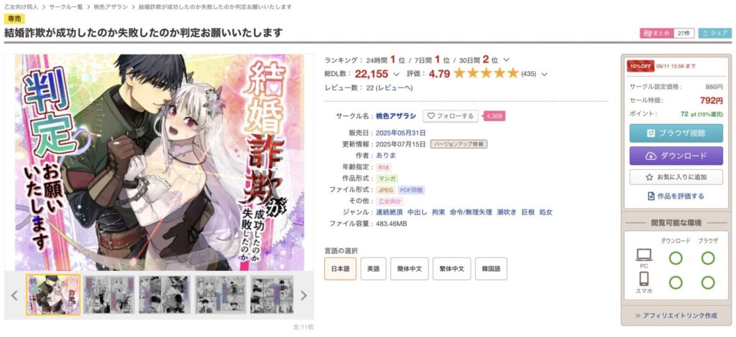The image size is (736, 337).
Task: Select the second preview thumbnail
Action: 109,295
